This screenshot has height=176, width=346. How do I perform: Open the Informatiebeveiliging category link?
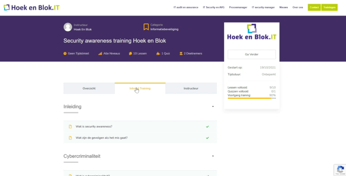click(x=164, y=29)
